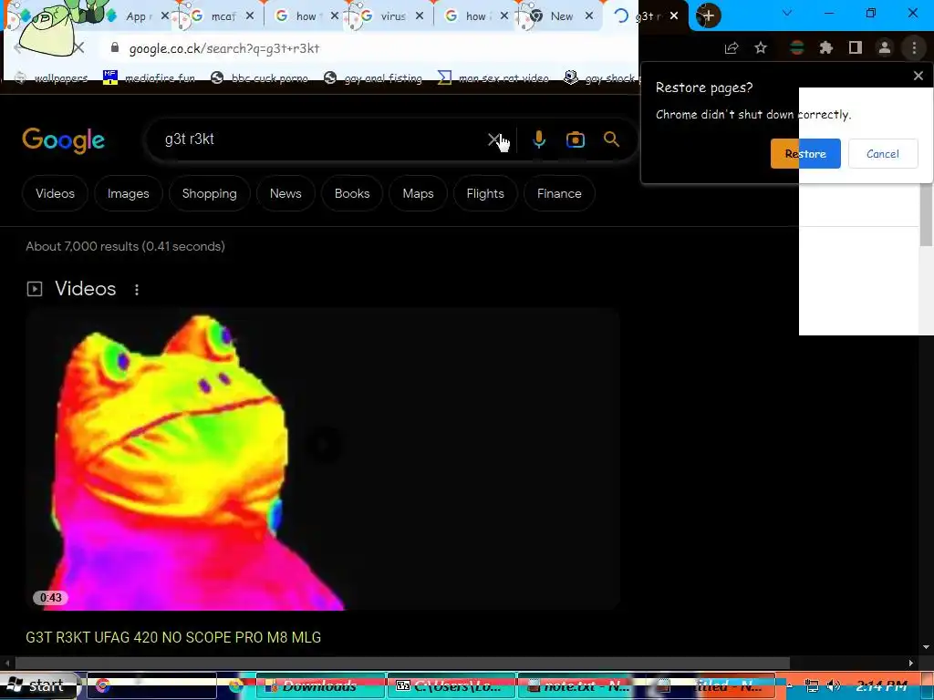Filter results by Videos

point(55,193)
